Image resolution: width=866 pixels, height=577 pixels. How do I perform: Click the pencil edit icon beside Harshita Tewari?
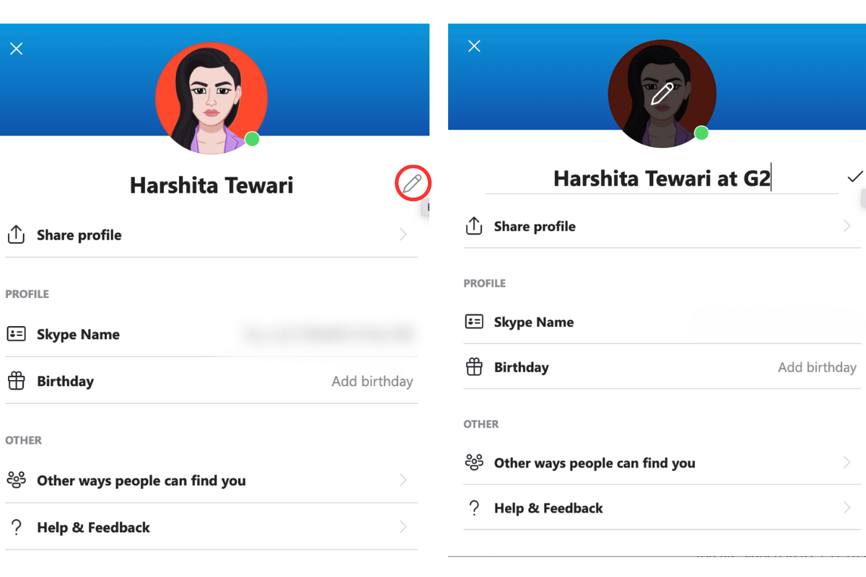[412, 184]
